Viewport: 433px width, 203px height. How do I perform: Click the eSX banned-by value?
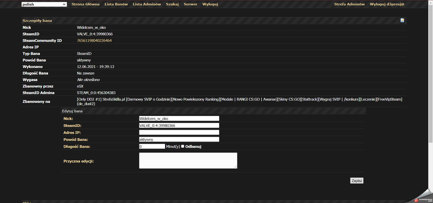(80, 86)
